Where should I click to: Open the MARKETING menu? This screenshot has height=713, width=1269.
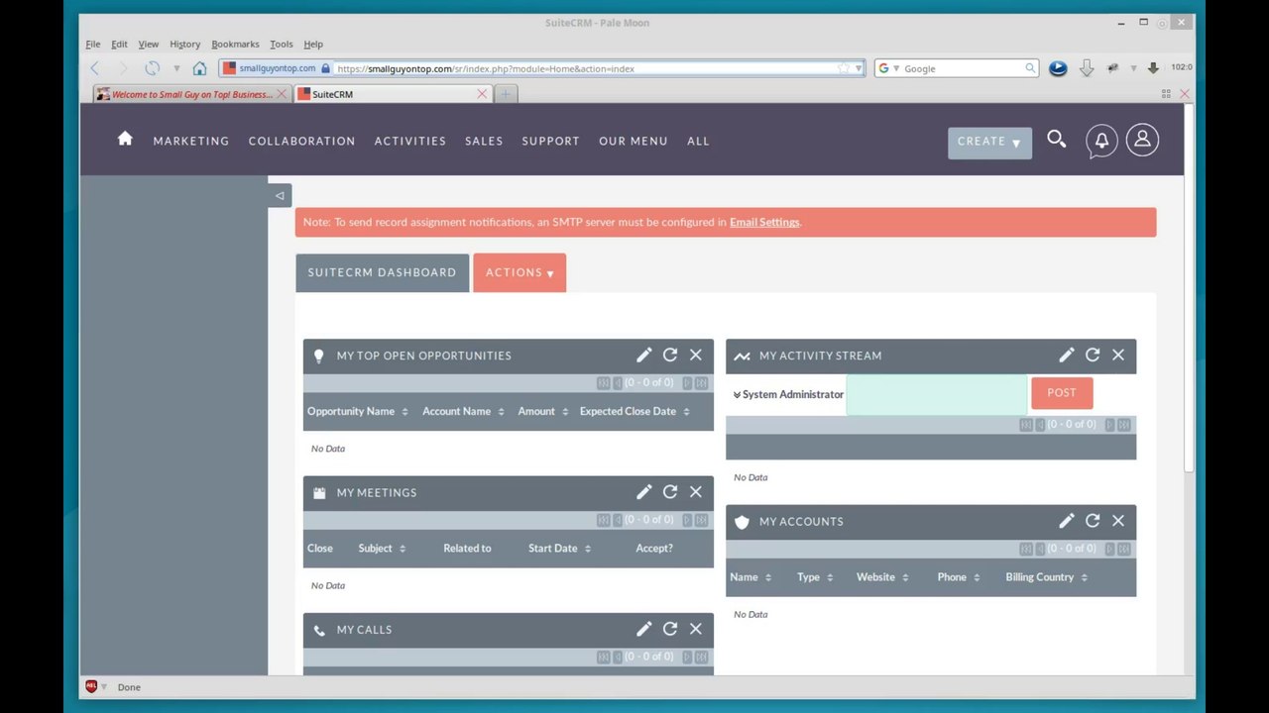tap(191, 141)
